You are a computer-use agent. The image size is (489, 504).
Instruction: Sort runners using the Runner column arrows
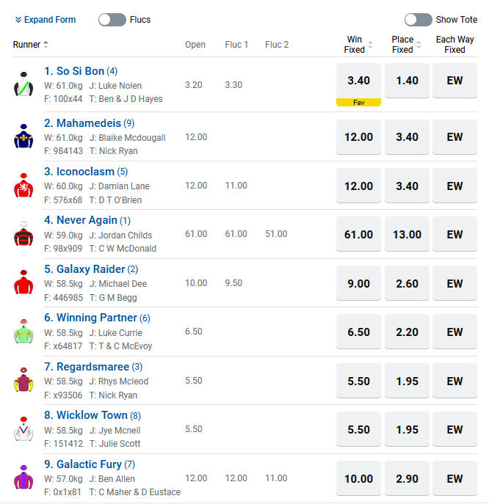(x=46, y=45)
